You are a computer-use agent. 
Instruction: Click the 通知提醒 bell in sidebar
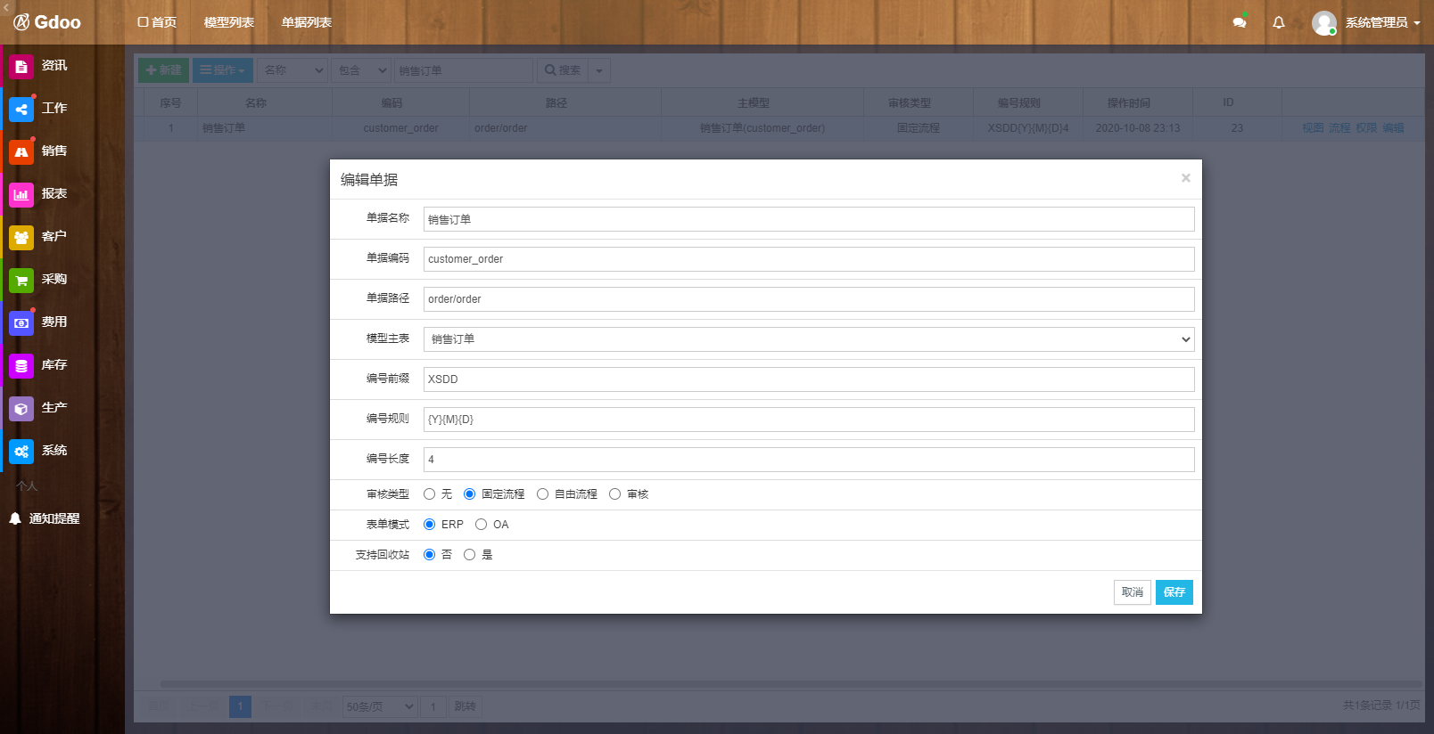(15, 518)
